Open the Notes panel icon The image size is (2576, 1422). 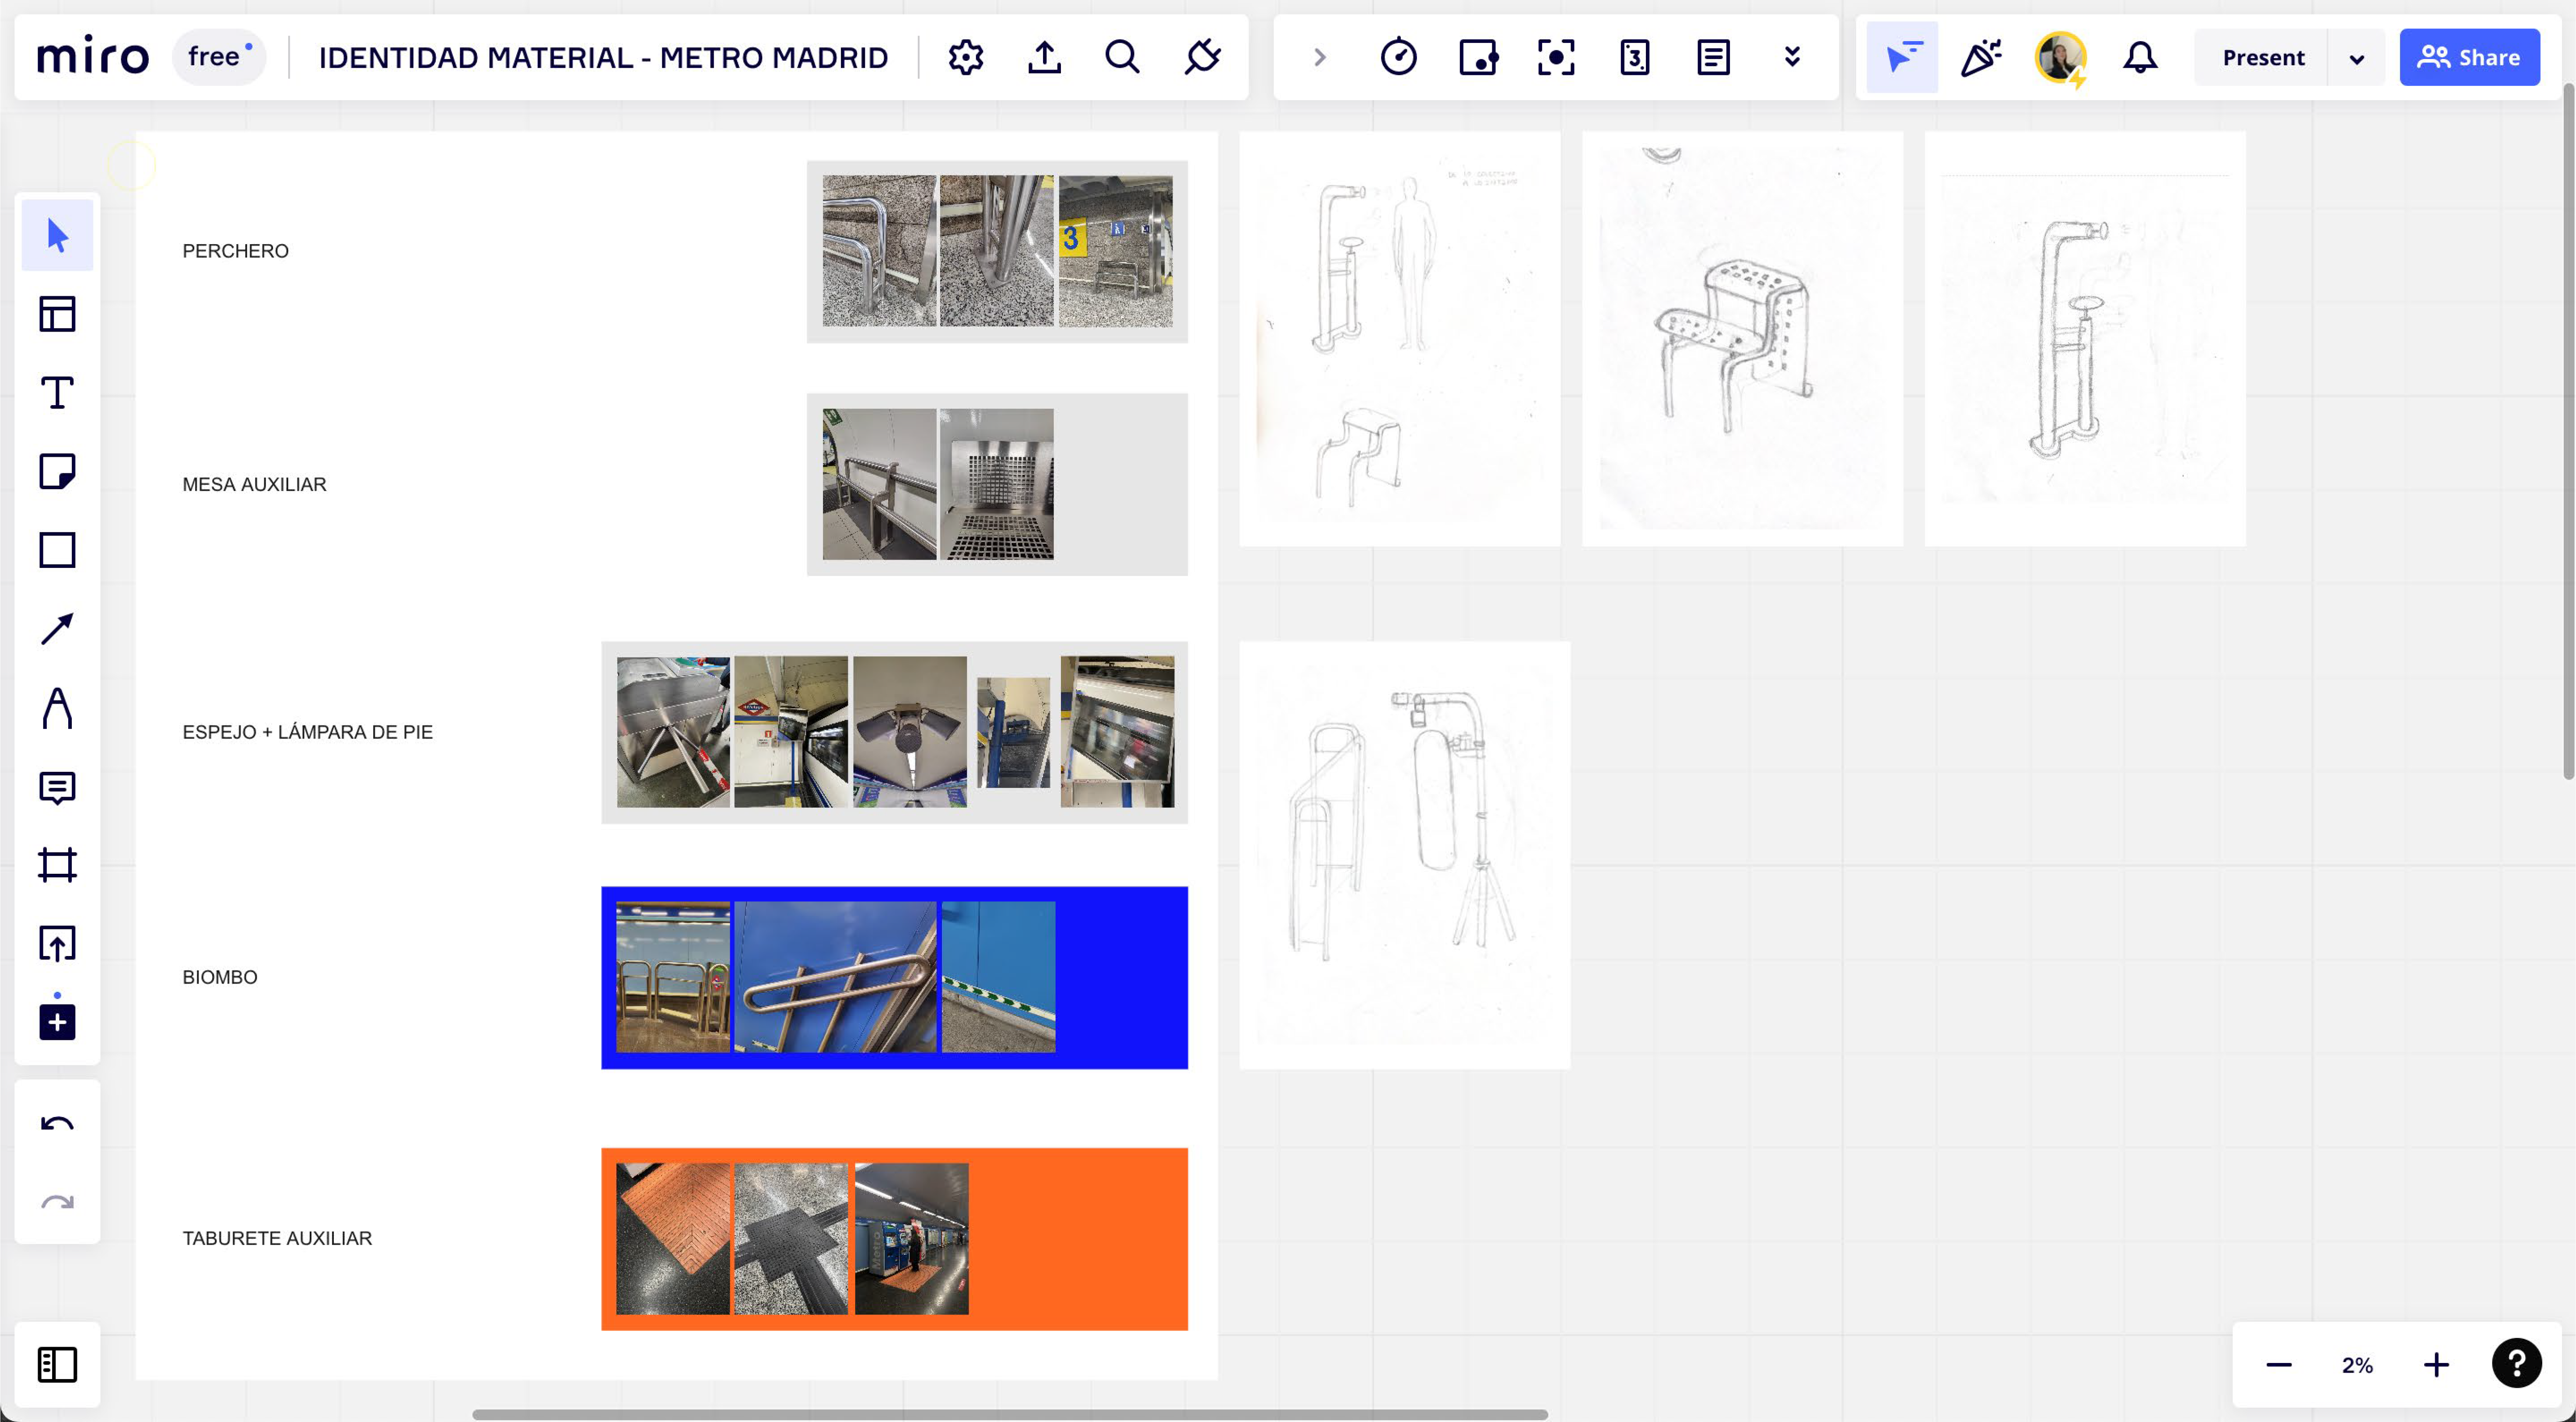1713,57
